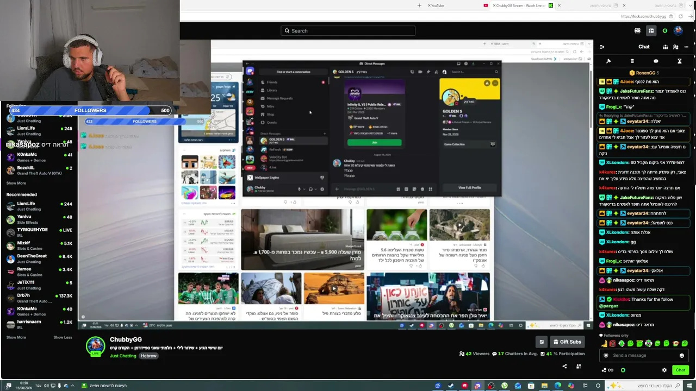Viewport: 696px width, 391px height.
Task: Open the bedroom article thumbnail on stream
Action: tap(302, 239)
